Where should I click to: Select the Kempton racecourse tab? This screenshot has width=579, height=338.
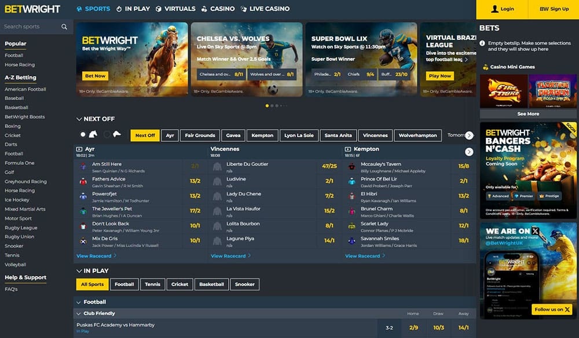point(262,135)
